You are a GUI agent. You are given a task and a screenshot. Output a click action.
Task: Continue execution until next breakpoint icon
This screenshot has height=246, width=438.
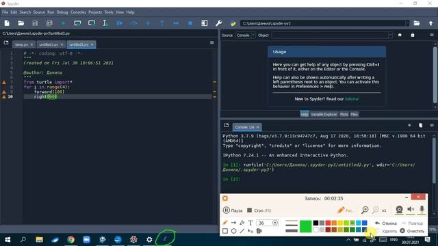point(176,23)
